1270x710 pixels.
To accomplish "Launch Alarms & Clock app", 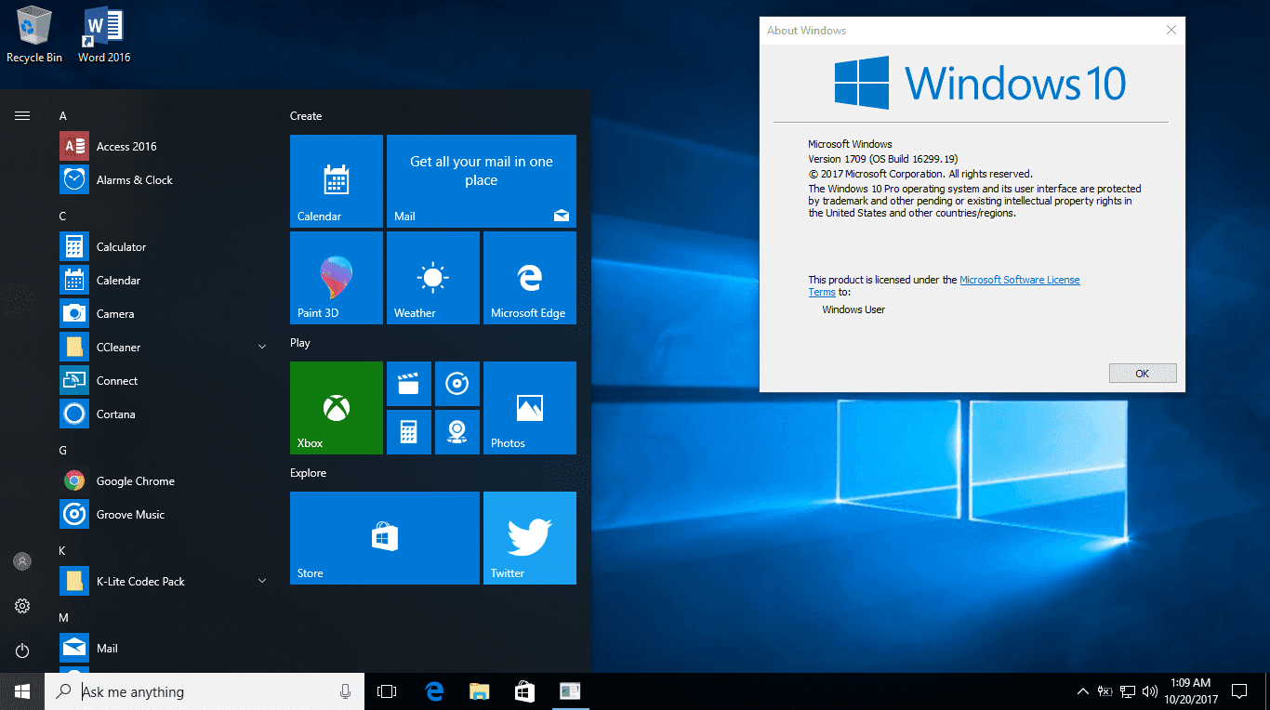I will pyautogui.click(x=164, y=180).
